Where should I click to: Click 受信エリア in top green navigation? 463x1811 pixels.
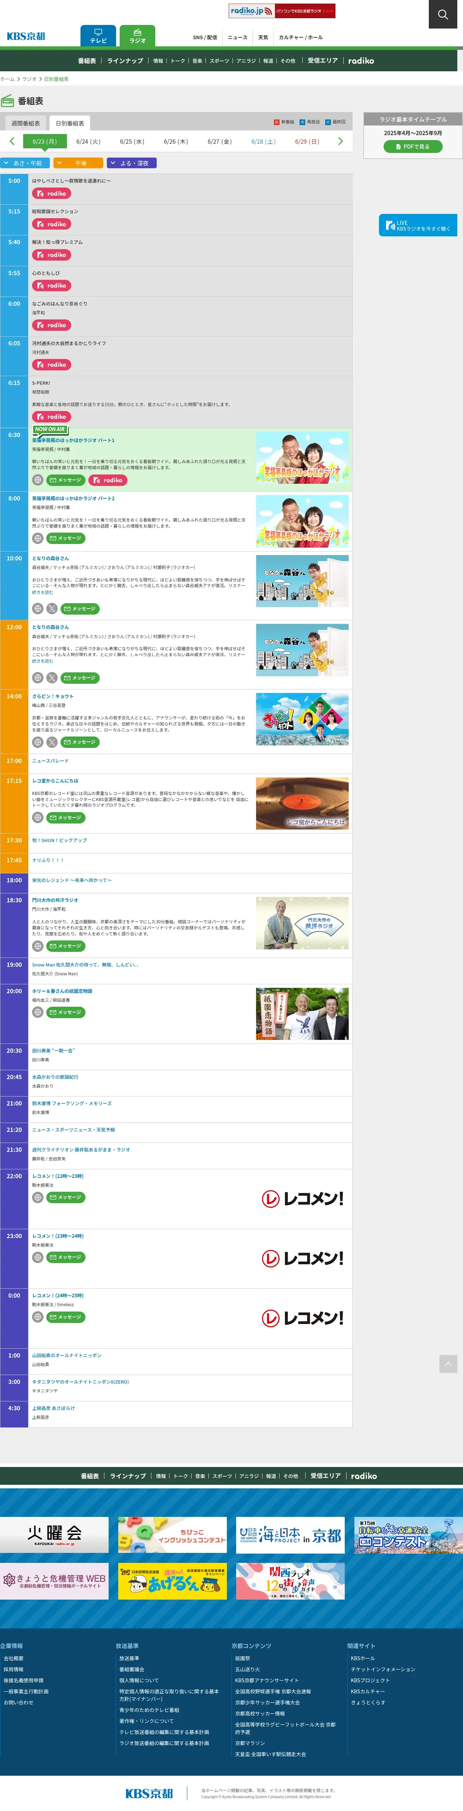(x=322, y=61)
